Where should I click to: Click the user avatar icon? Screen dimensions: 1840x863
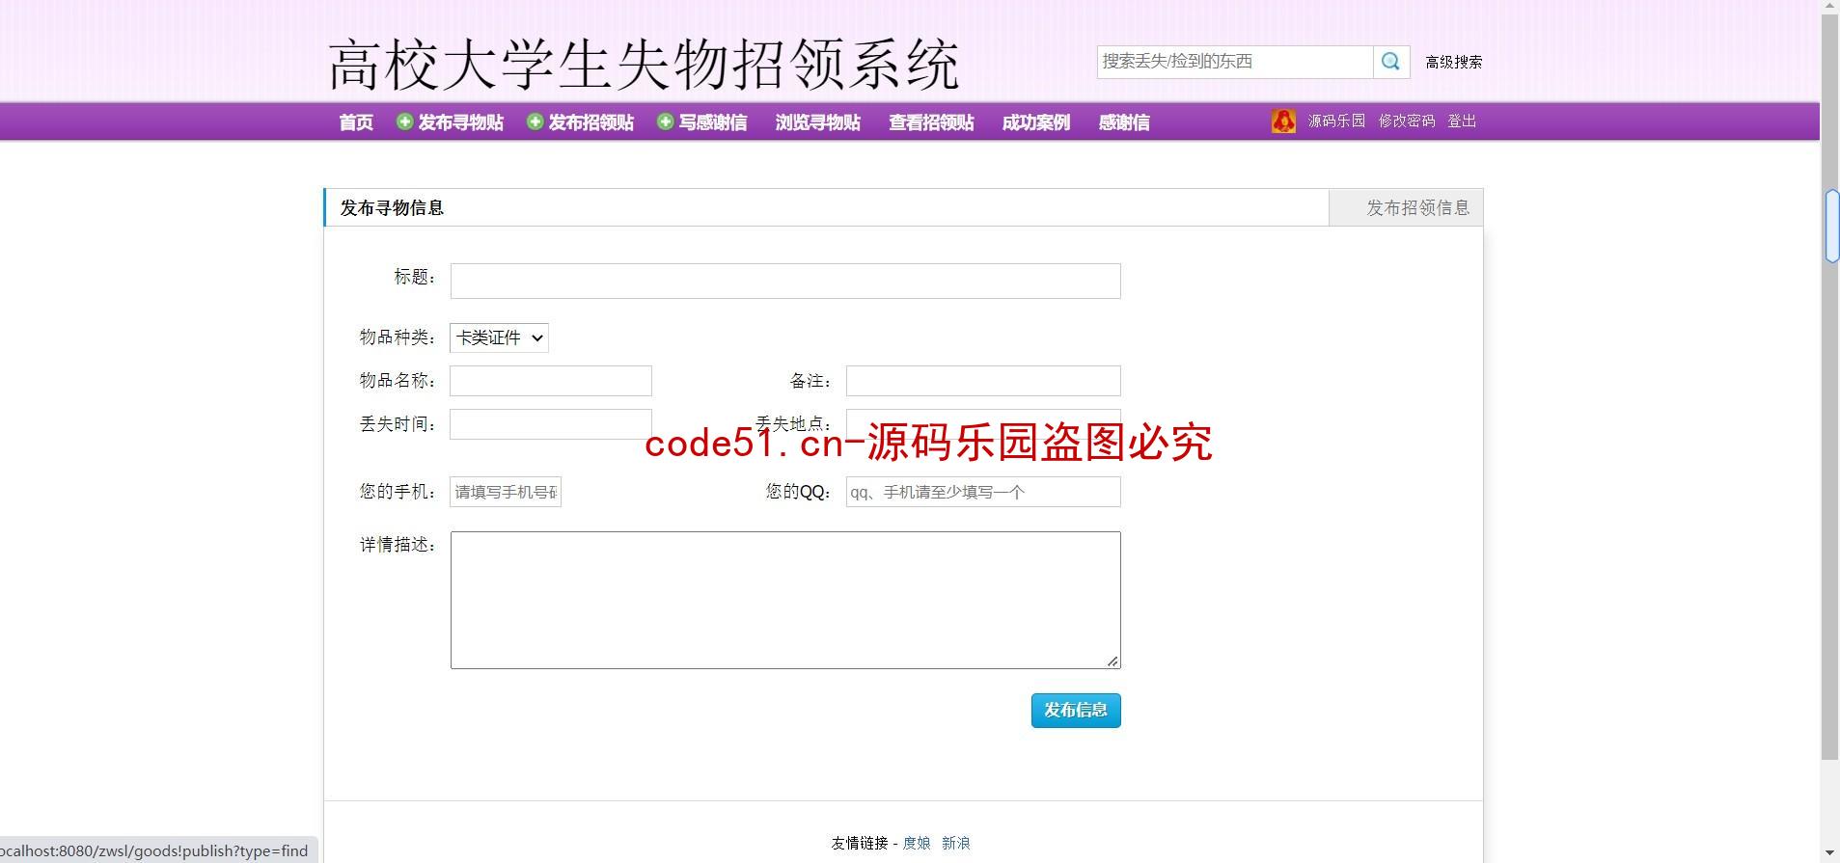point(1283,121)
